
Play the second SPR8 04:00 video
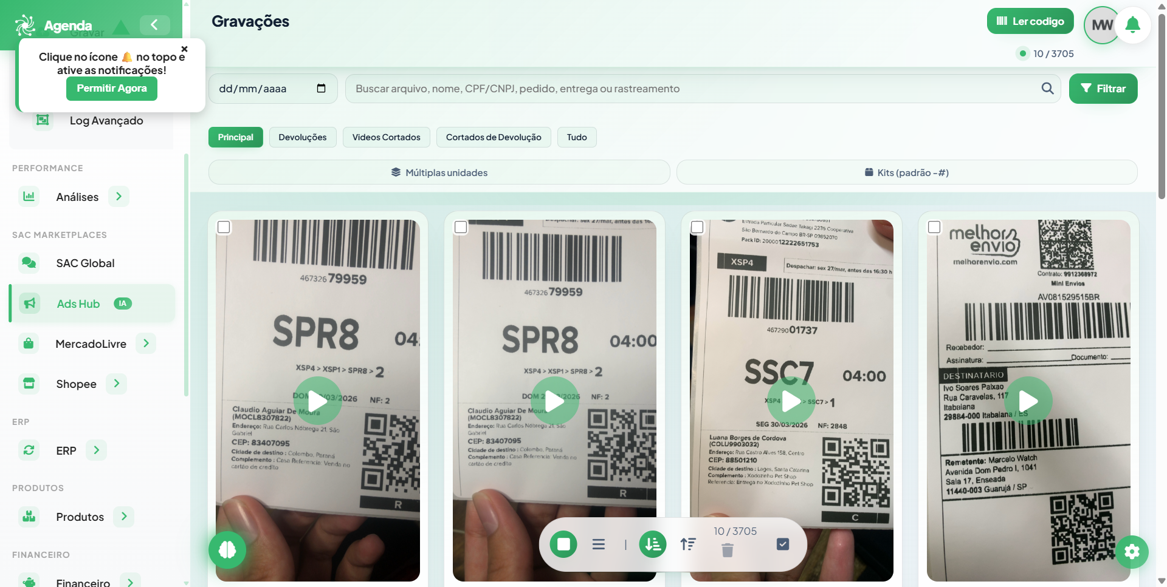(554, 401)
